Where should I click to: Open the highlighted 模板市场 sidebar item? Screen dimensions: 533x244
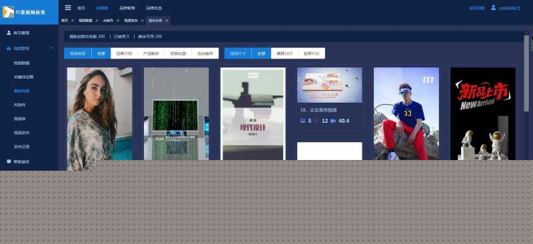click(x=21, y=91)
